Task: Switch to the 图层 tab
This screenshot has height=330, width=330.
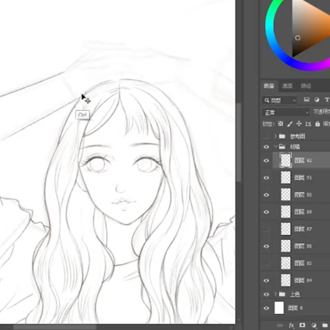Action: (x=269, y=86)
